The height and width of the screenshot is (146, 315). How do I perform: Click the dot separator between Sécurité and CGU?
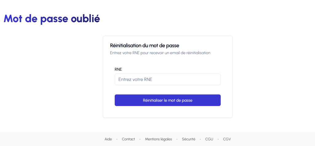(x=200, y=139)
